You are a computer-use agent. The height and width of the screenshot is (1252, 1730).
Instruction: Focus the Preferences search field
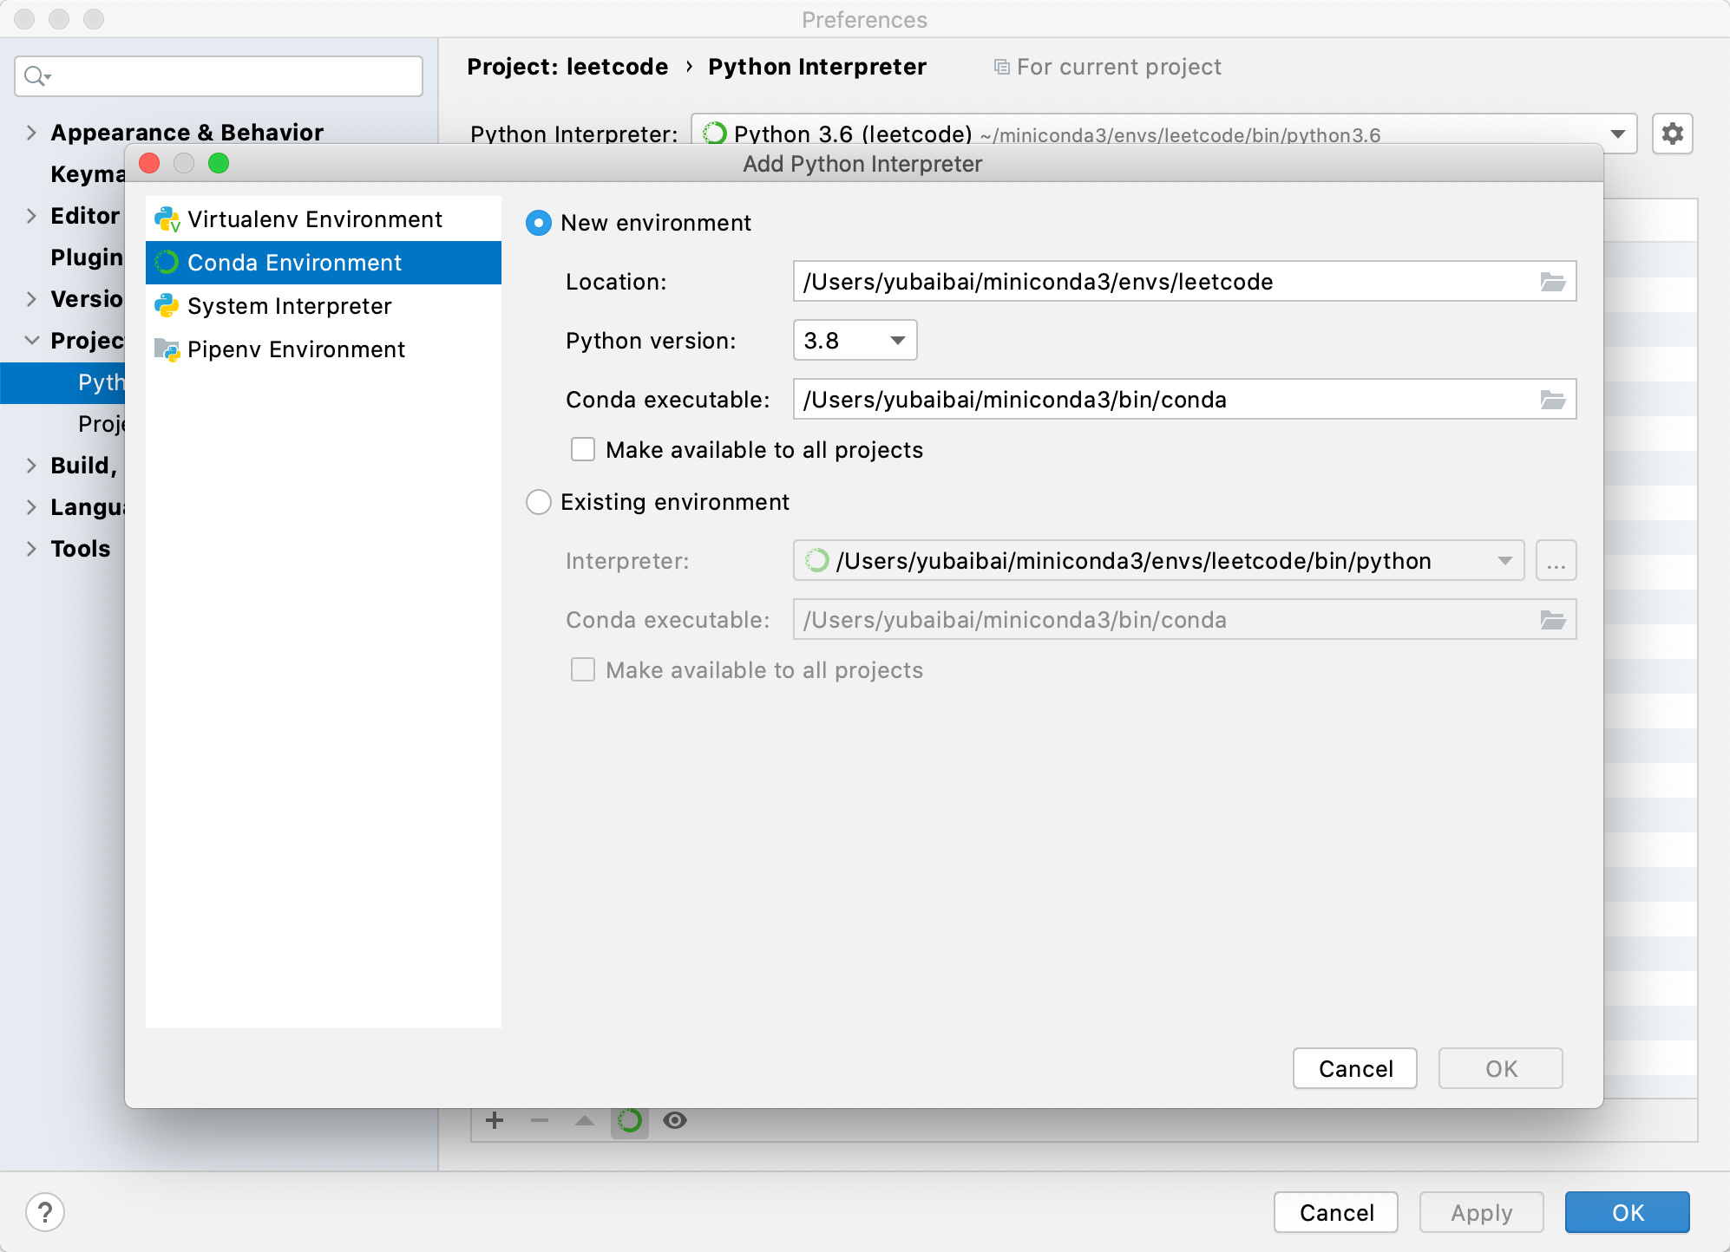pyautogui.click(x=219, y=76)
